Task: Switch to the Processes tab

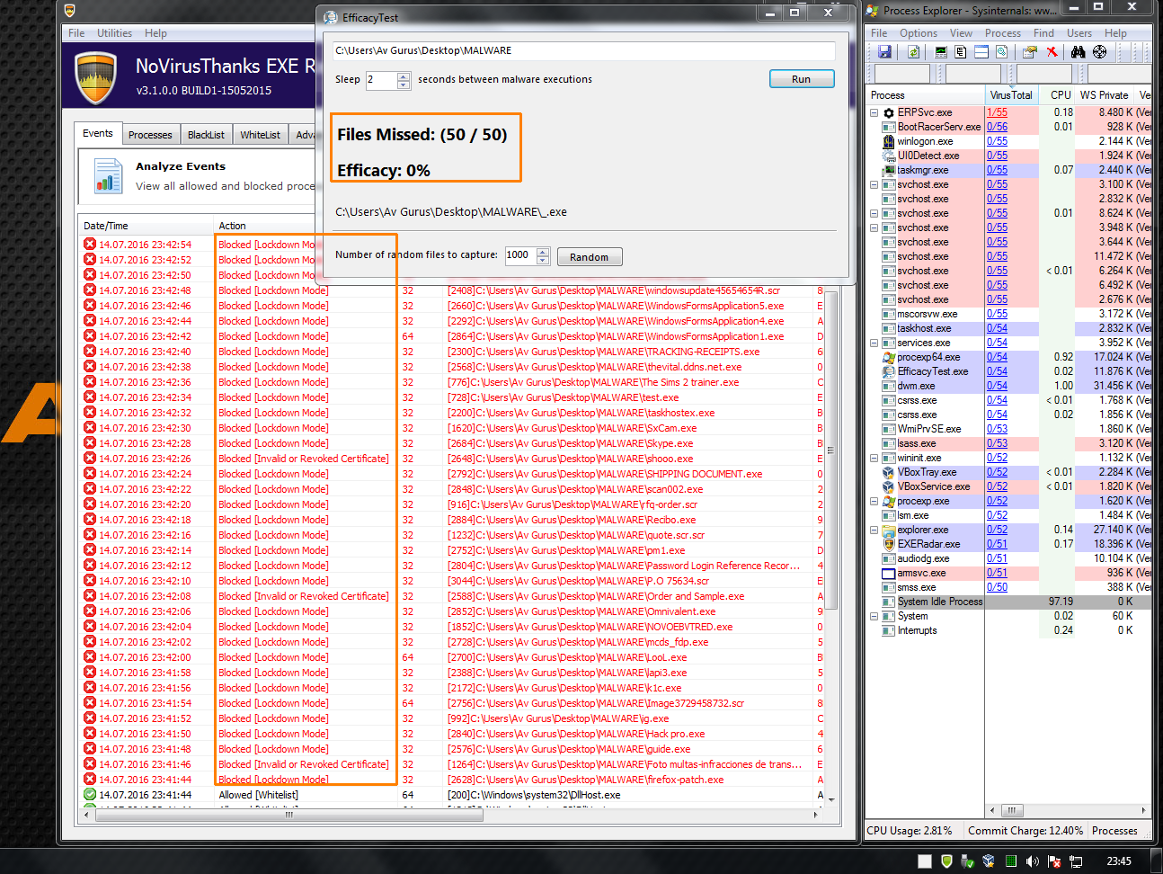Action: (x=150, y=135)
